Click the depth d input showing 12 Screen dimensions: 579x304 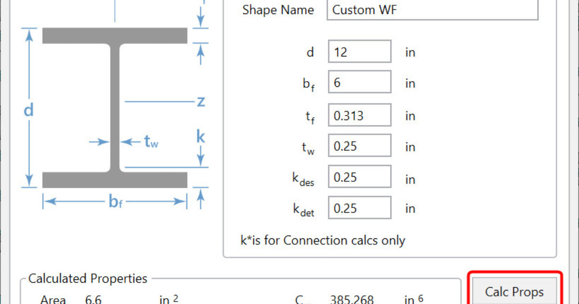[x=359, y=51]
